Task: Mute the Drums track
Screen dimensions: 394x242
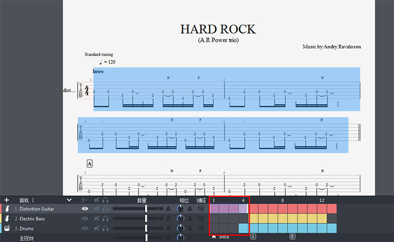Action: click(x=97, y=228)
